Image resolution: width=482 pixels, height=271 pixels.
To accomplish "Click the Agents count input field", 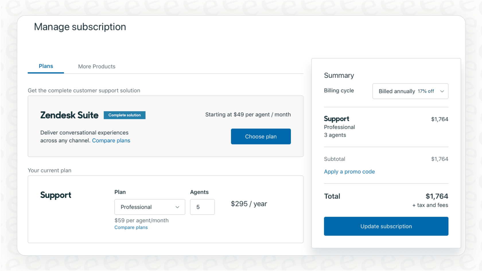I will coord(202,207).
